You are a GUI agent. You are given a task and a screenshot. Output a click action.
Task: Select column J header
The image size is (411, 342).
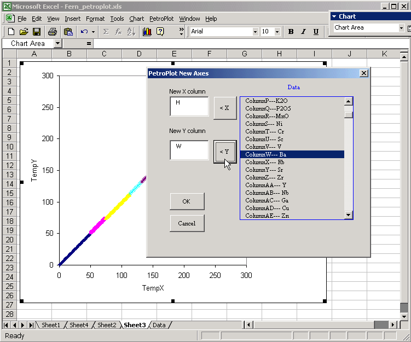[x=349, y=54]
